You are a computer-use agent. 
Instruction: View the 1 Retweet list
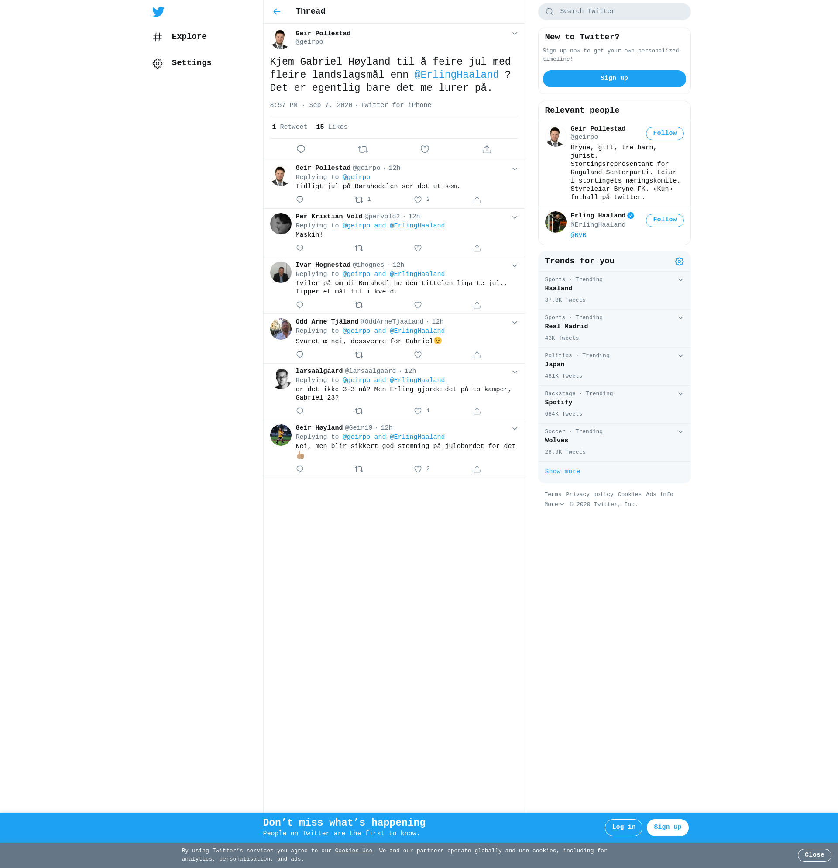tap(289, 127)
